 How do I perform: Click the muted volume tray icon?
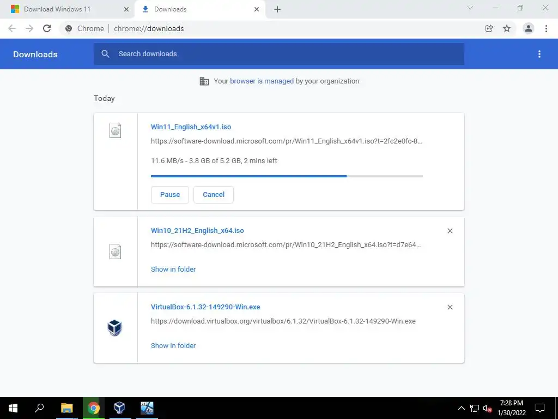pyautogui.click(x=487, y=408)
